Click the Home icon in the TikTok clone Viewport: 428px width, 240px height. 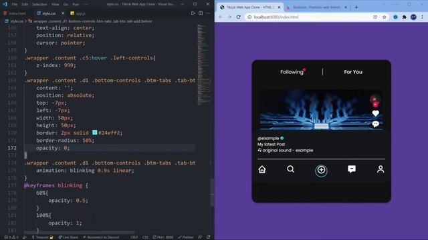click(261, 169)
